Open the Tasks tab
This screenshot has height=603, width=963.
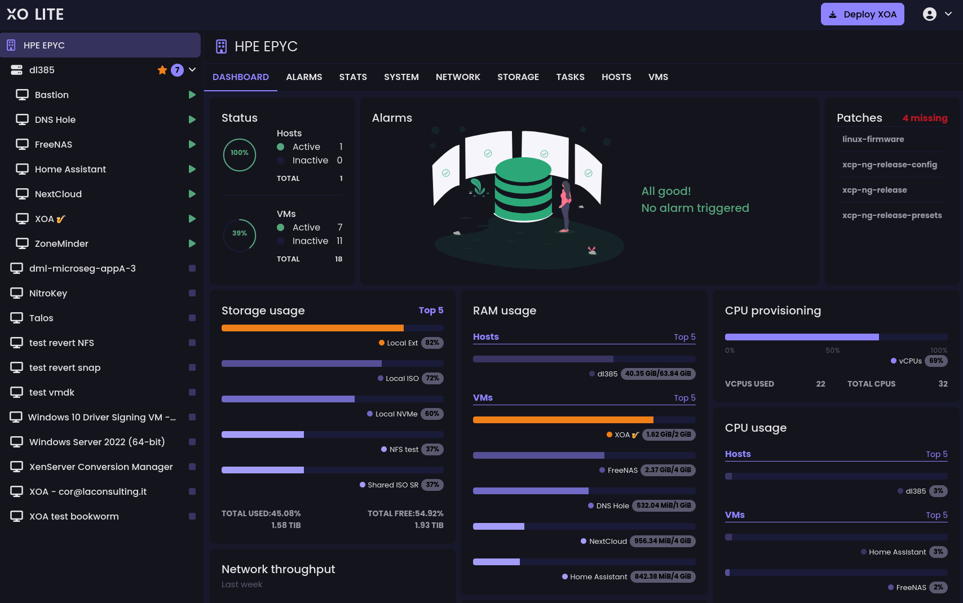tap(570, 77)
